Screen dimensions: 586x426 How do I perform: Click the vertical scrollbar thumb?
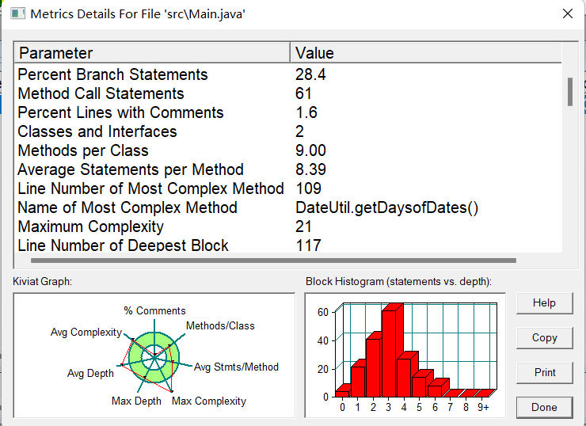click(x=570, y=92)
